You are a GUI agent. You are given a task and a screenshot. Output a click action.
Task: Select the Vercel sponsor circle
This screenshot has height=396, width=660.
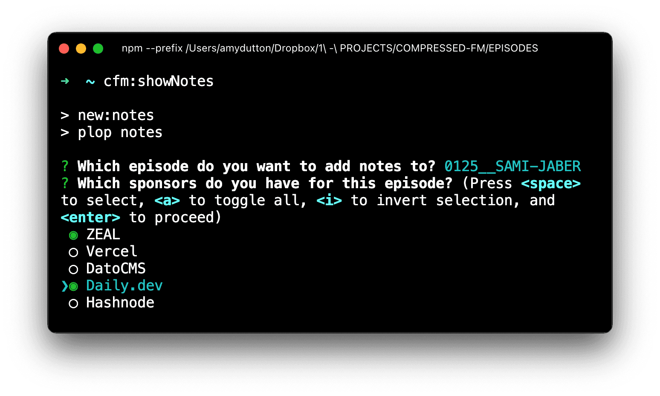73,253
